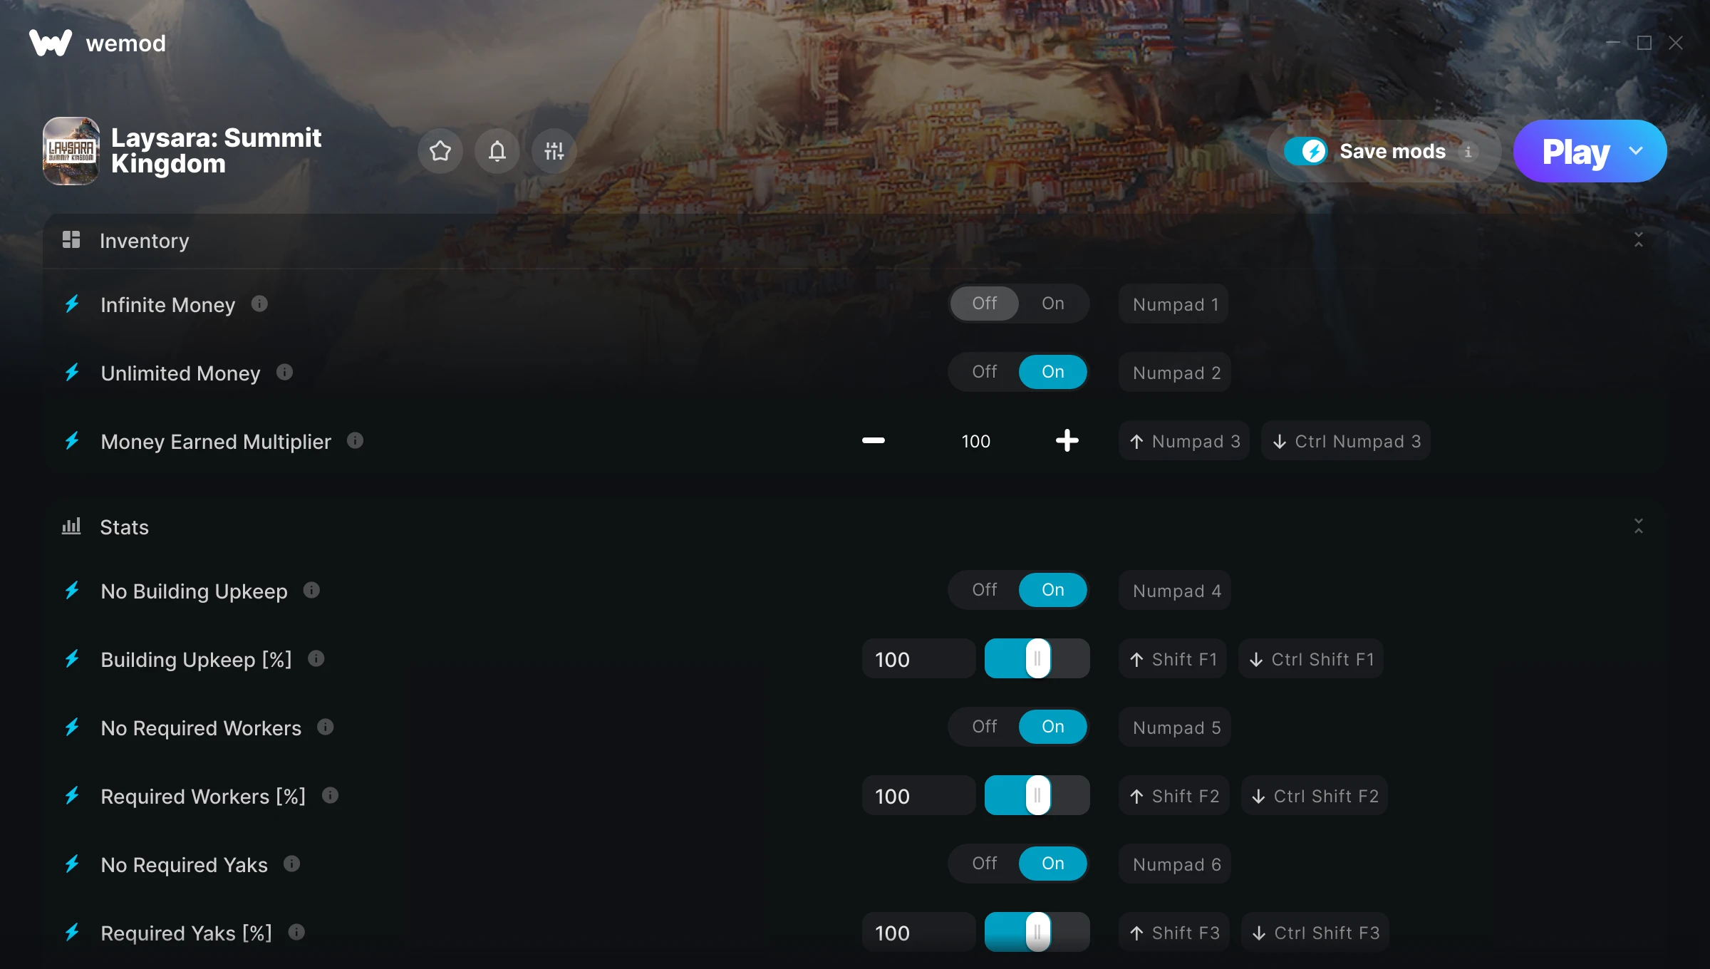The width and height of the screenshot is (1710, 969).
Task: Toggle the Save mods switch
Action: click(1305, 151)
